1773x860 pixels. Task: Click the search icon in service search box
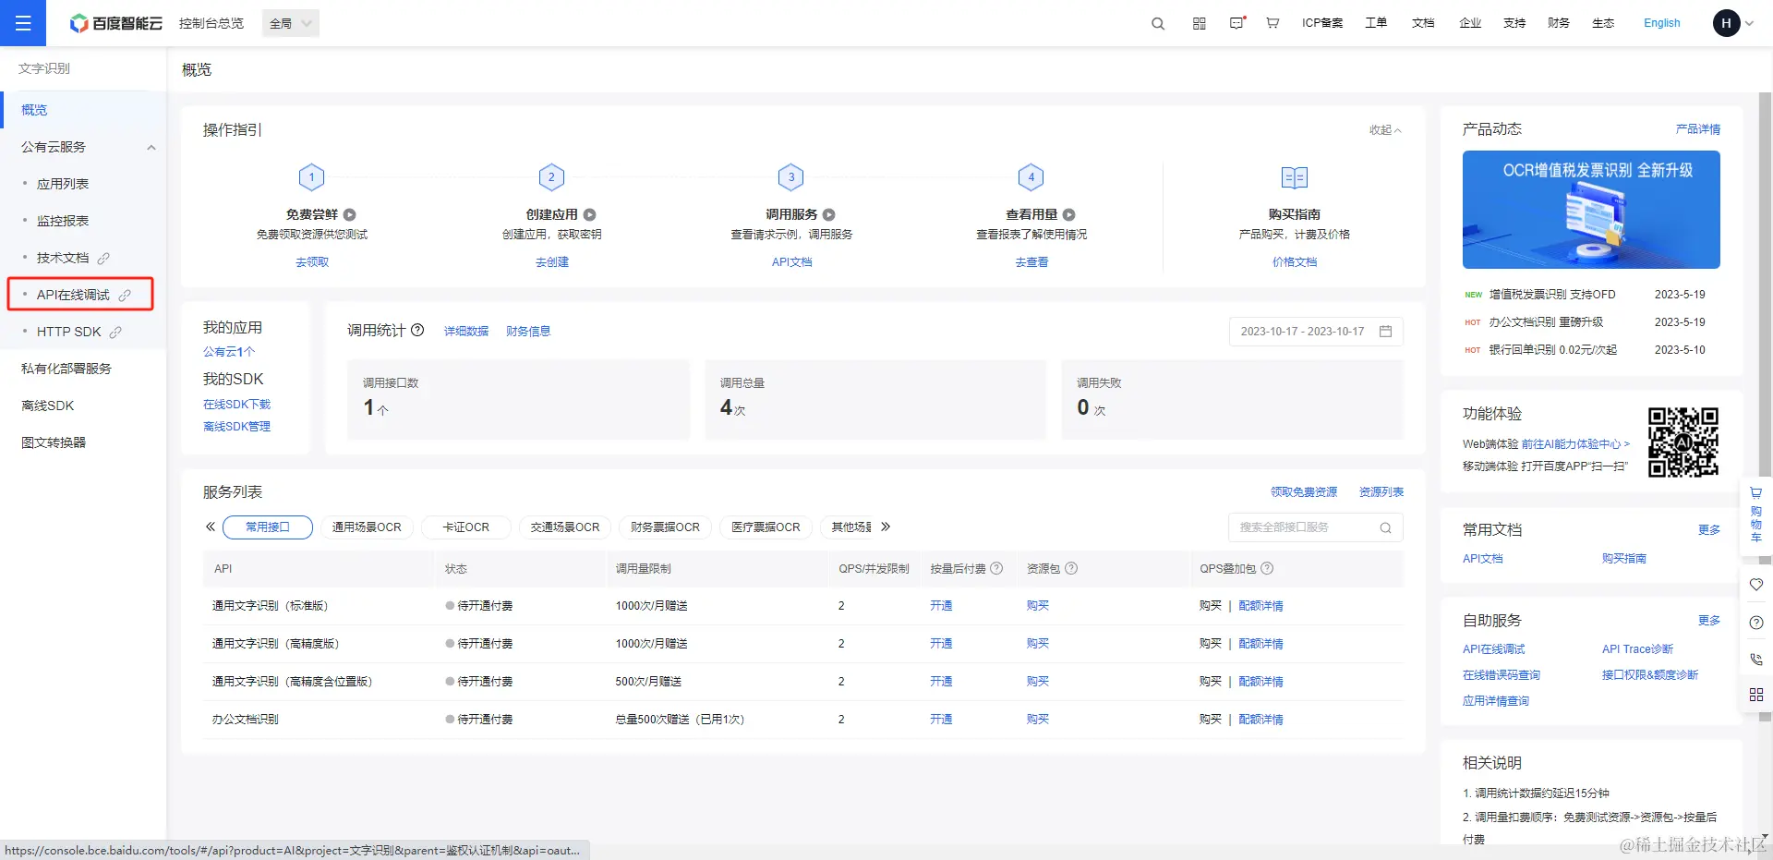point(1385,527)
